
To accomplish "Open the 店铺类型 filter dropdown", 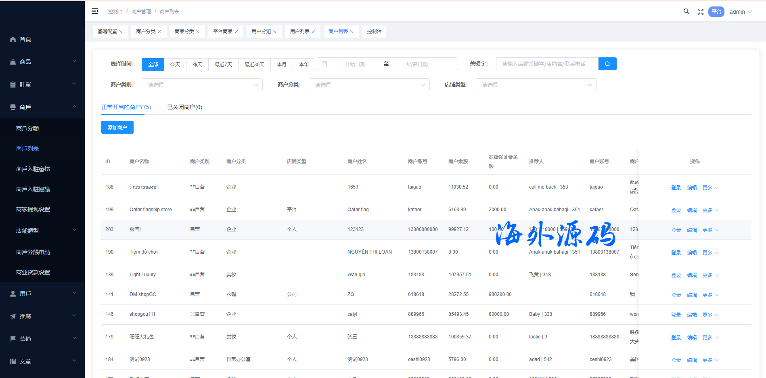I will (536, 85).
